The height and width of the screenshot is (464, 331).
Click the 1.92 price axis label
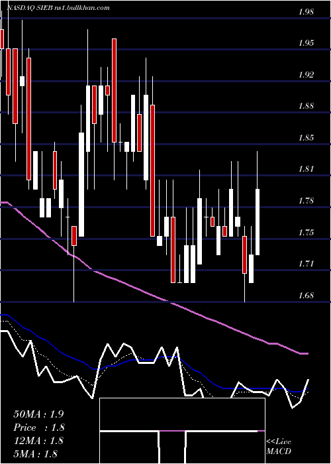[x=306, y=75]
